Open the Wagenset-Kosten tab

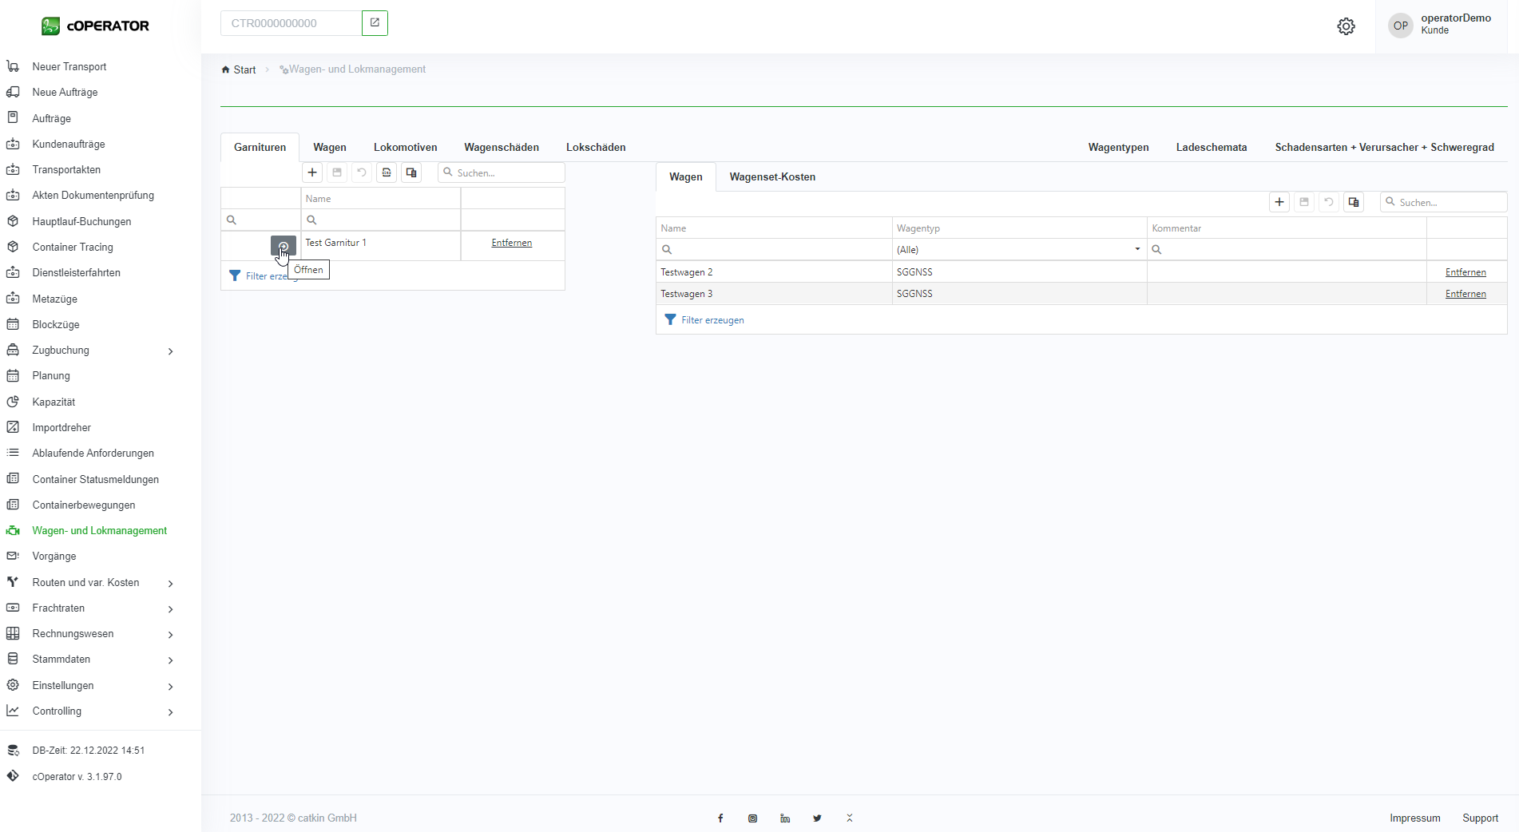(x=772, y=176)
